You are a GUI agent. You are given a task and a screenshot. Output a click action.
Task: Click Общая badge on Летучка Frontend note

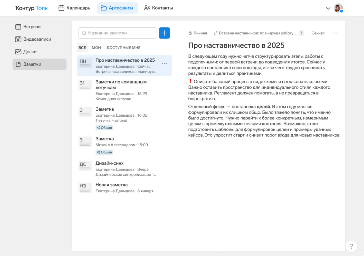point(104,128)
